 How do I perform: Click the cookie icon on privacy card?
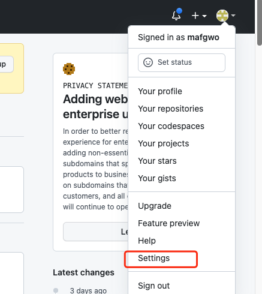tap(69, 69)
